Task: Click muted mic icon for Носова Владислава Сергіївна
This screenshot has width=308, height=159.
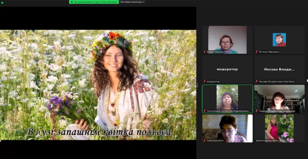Action: tap(256, 82)
